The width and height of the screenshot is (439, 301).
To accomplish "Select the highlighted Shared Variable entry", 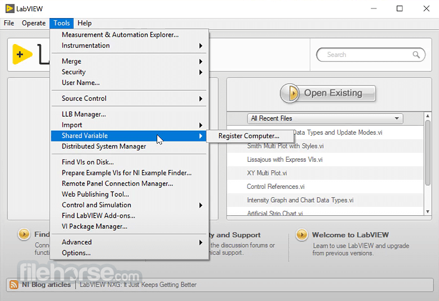I will [x=129, y=136].
